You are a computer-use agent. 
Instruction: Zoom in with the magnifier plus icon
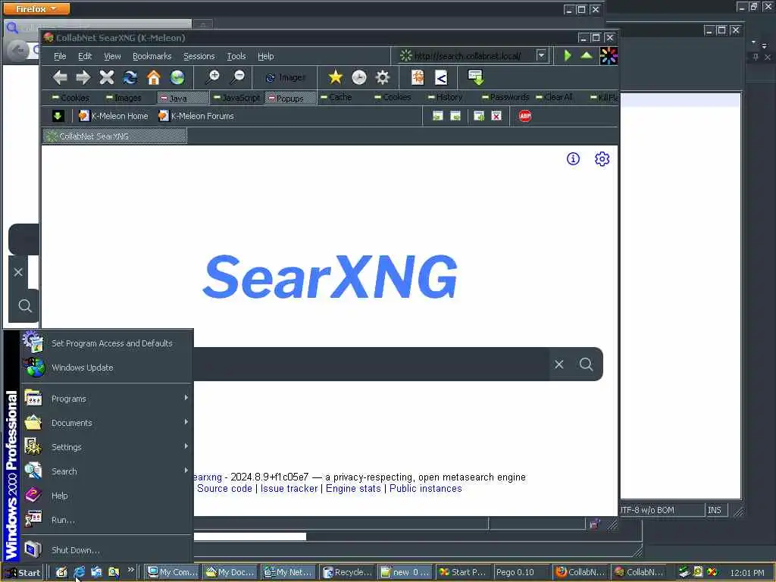213,77
